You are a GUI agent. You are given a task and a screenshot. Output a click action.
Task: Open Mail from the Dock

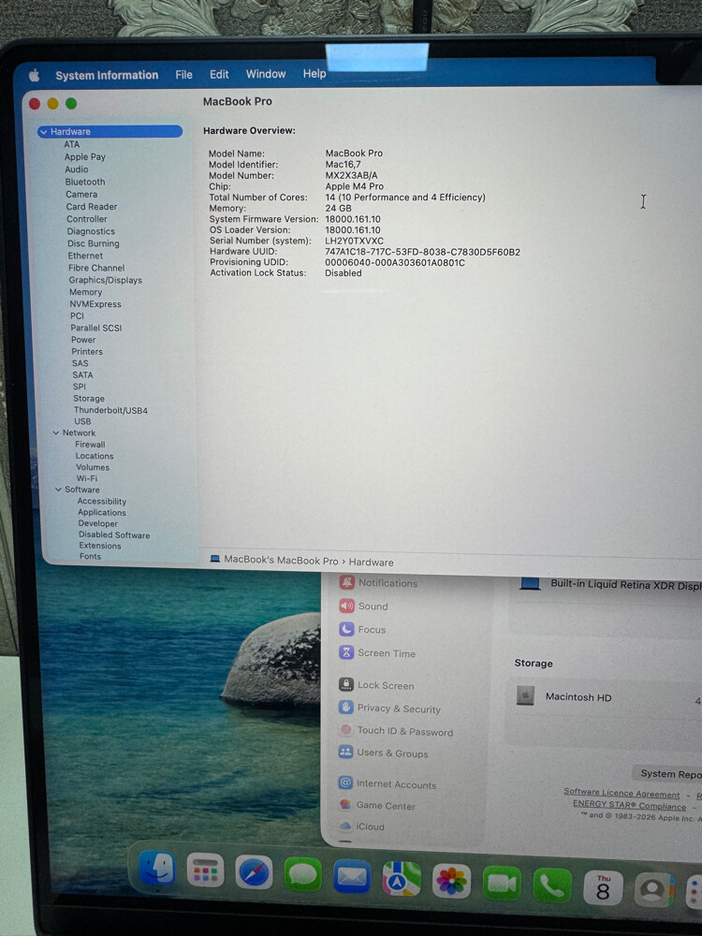click(x=352, y=877)
